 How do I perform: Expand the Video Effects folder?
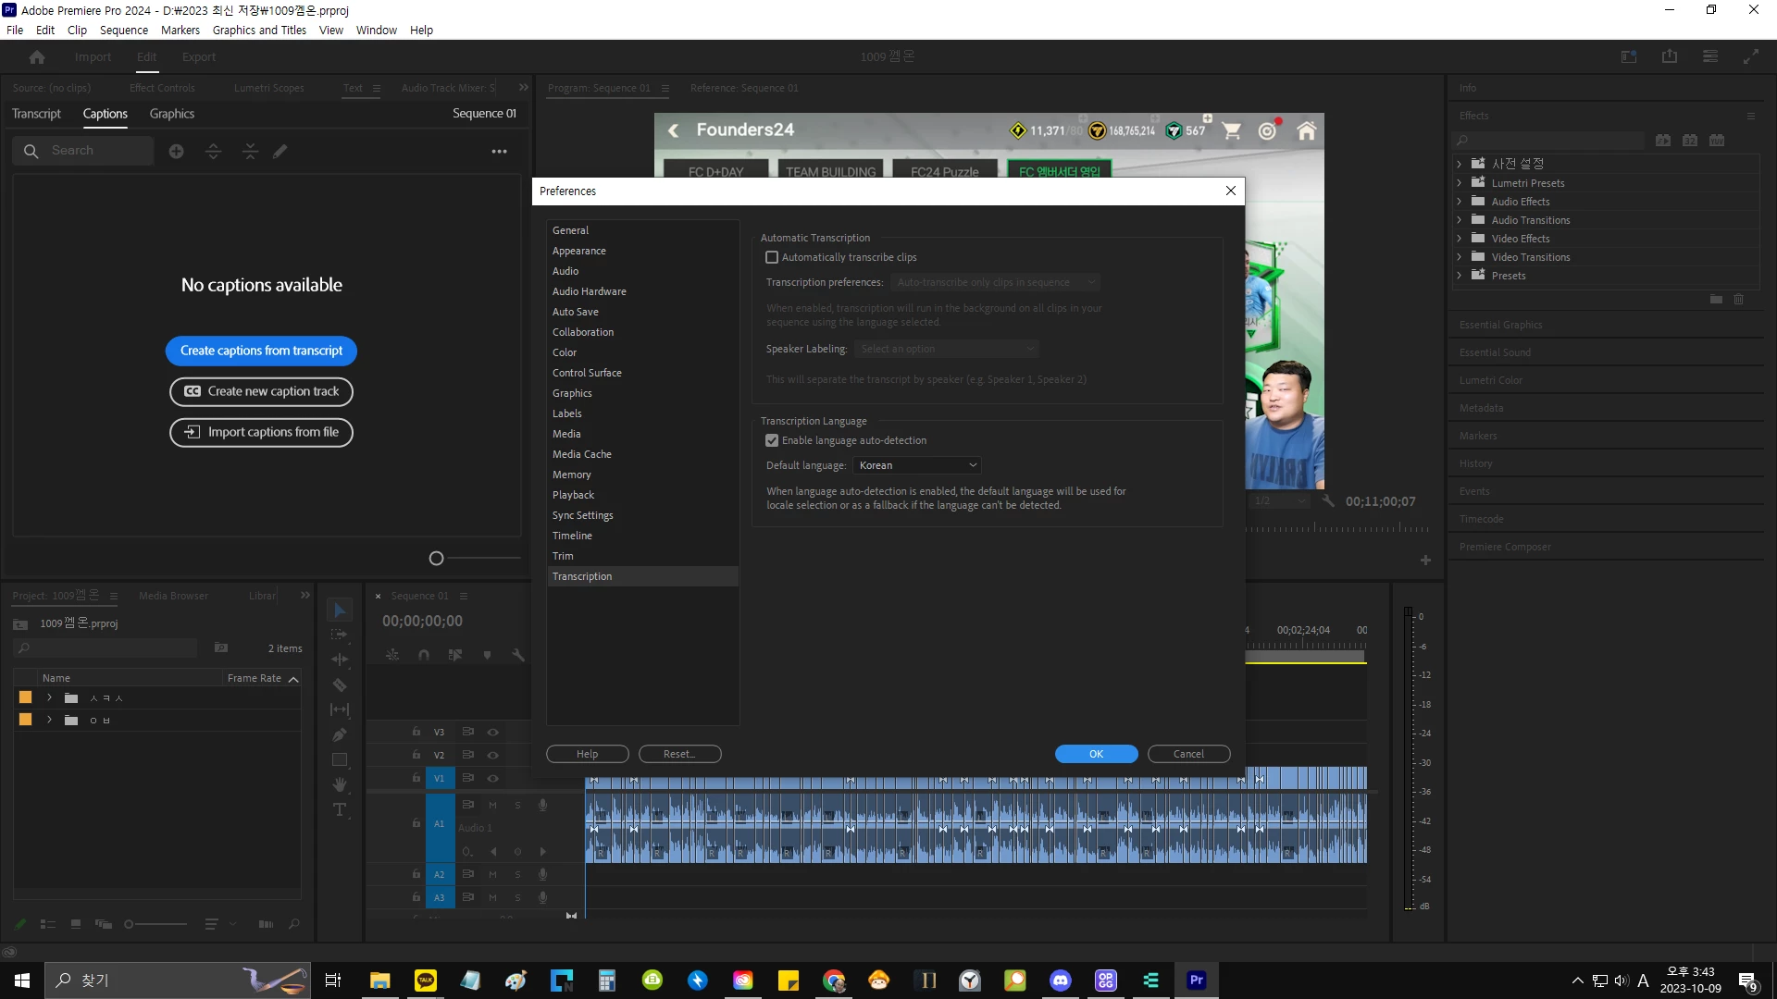click(x=1460, y=239)
